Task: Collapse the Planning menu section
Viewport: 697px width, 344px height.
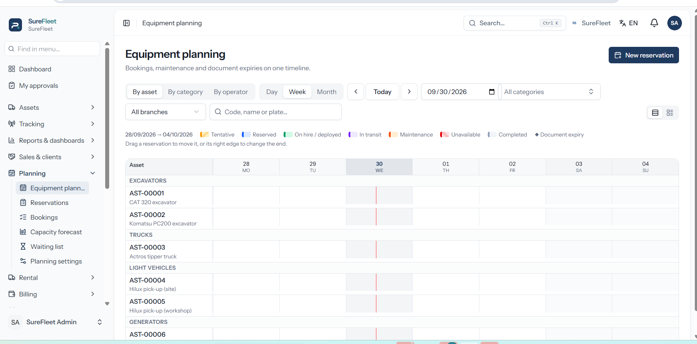Action: click(52, 173)
